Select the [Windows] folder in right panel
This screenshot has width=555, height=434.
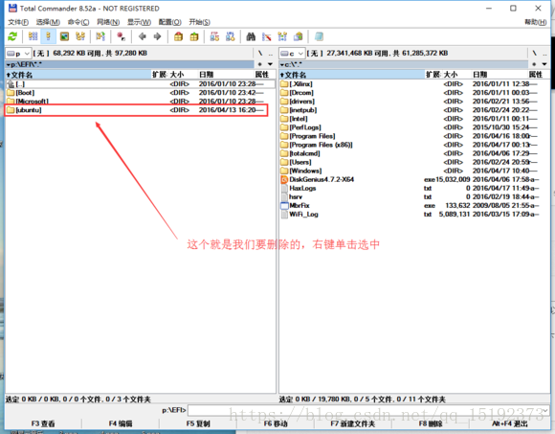pos(414,171)
